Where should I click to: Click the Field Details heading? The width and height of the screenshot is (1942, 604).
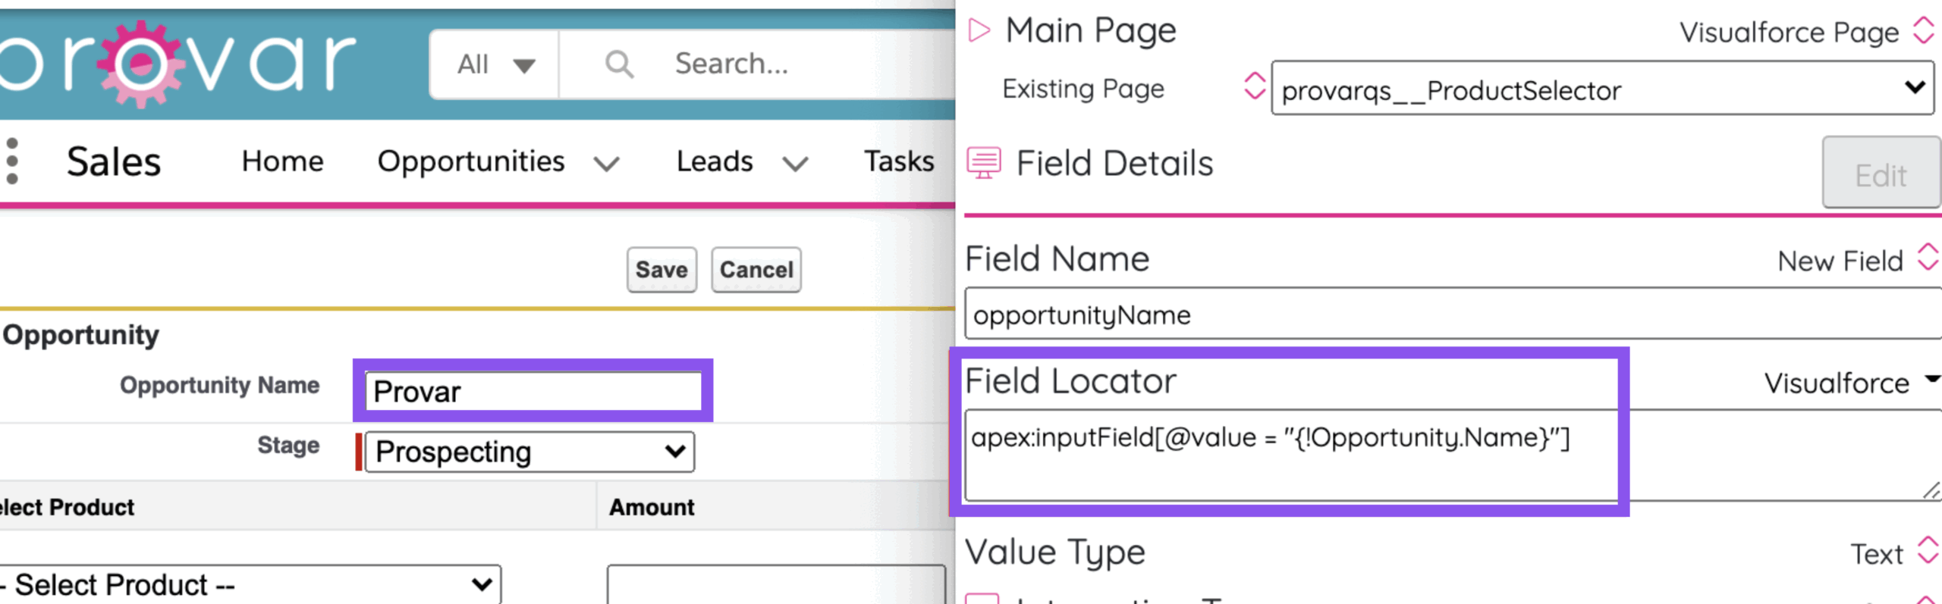tap(1114, 163)
